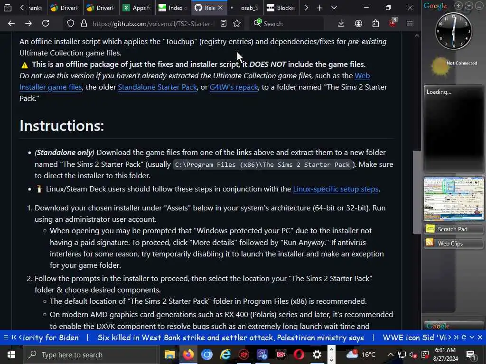
Task: Open Six killed in West Bank headline
Action: tap(231, 337)
